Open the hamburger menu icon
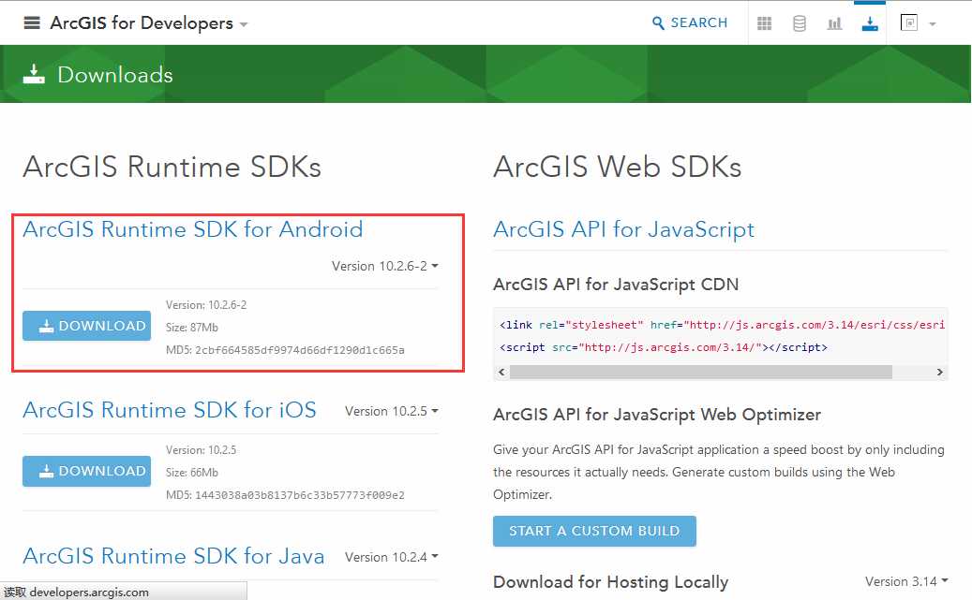 pyautogui.click(x=32, y=23)
